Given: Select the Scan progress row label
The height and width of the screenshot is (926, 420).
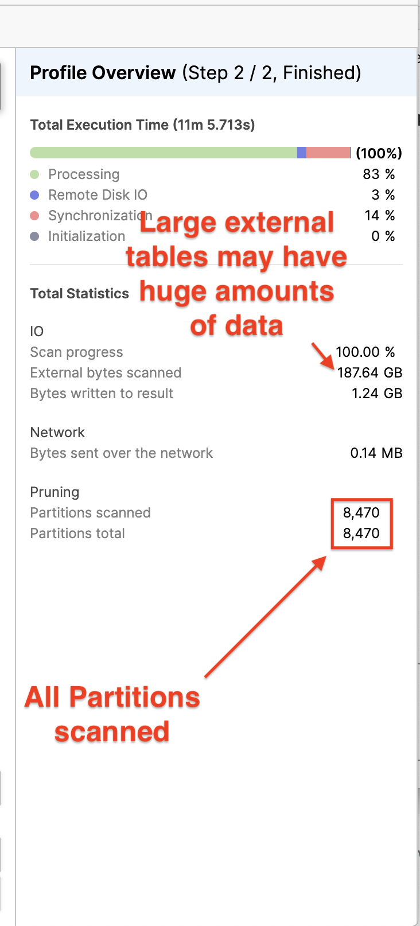Looking at the screenshot, I should pos(76,352).
